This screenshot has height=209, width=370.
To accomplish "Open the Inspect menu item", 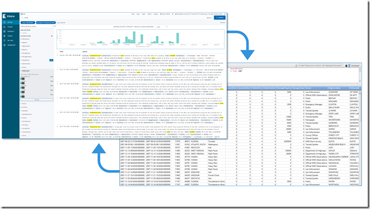I will (x=156, y=14).
